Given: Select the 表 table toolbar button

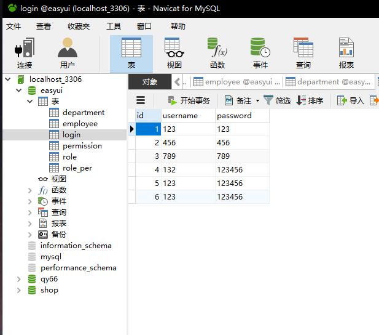Looking at the screenshot, I should pyautogui.click(x=131, y=54).
